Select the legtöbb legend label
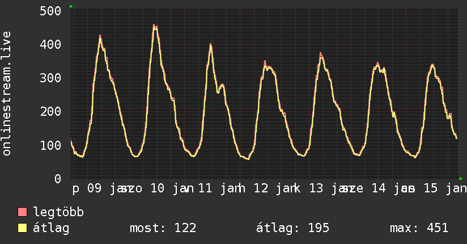Screen dimensions: 467x244 coord(58,212)
